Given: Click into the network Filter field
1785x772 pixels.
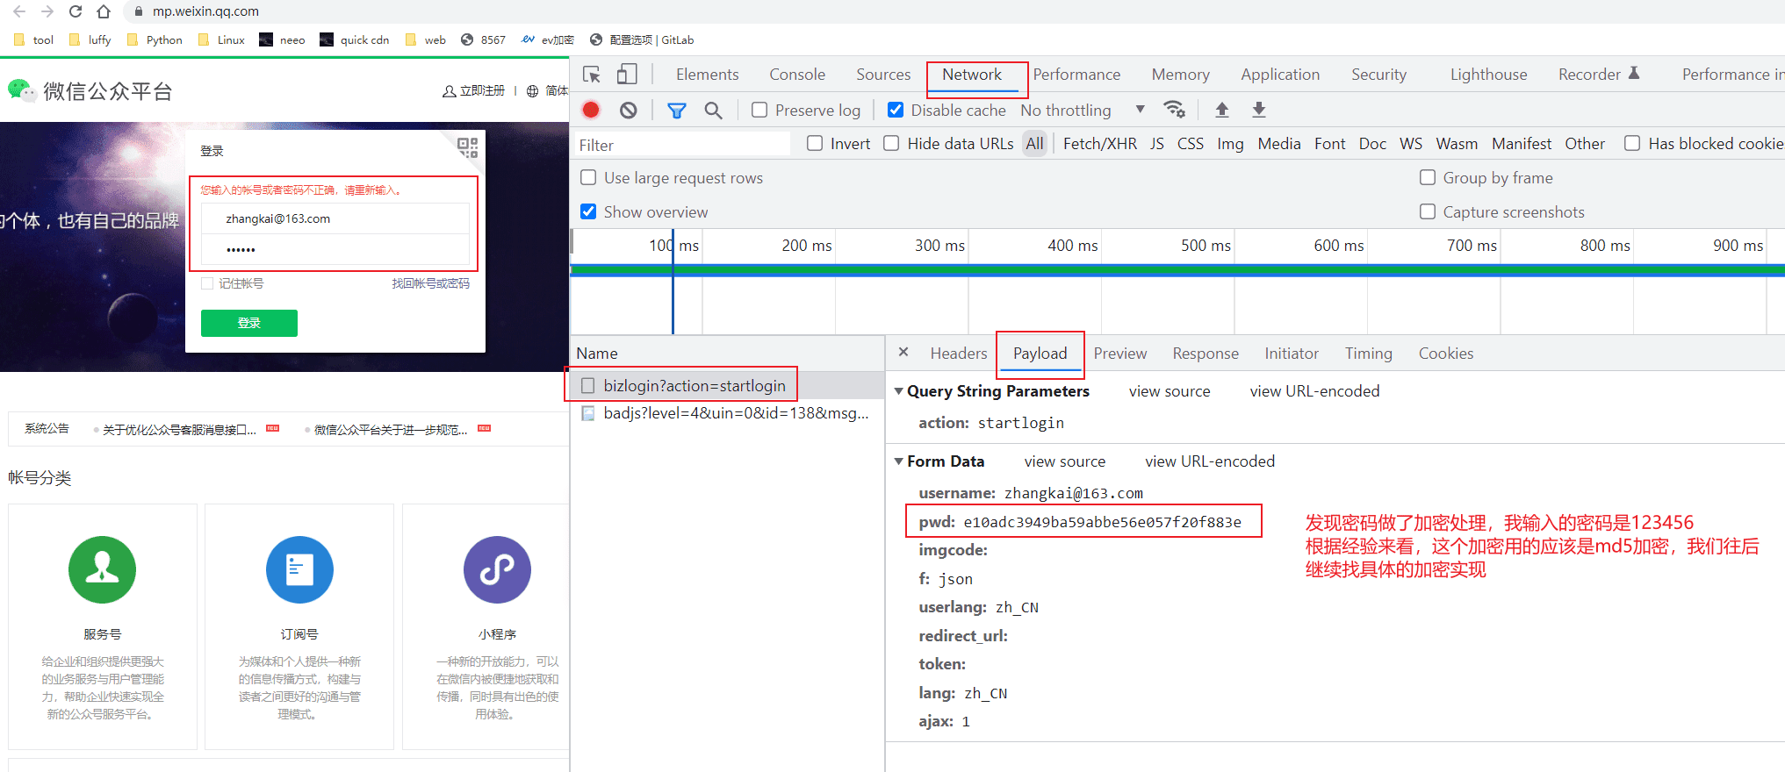Looking at the screenshot, I should pyautogui.click(x=683, y=145).
